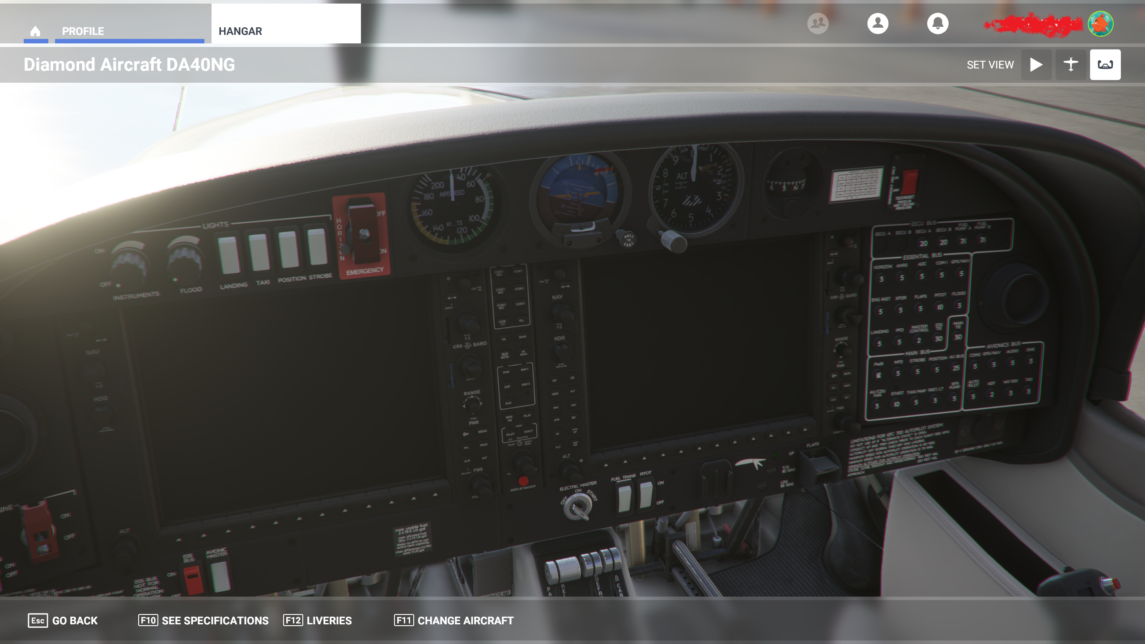Click the altimeter baro adjustment knob
This screenshot has height=644, width=1145.
(674, 241)
